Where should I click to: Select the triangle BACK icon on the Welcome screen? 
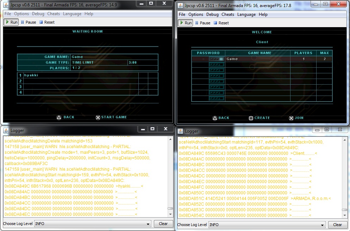pos(215,118)
